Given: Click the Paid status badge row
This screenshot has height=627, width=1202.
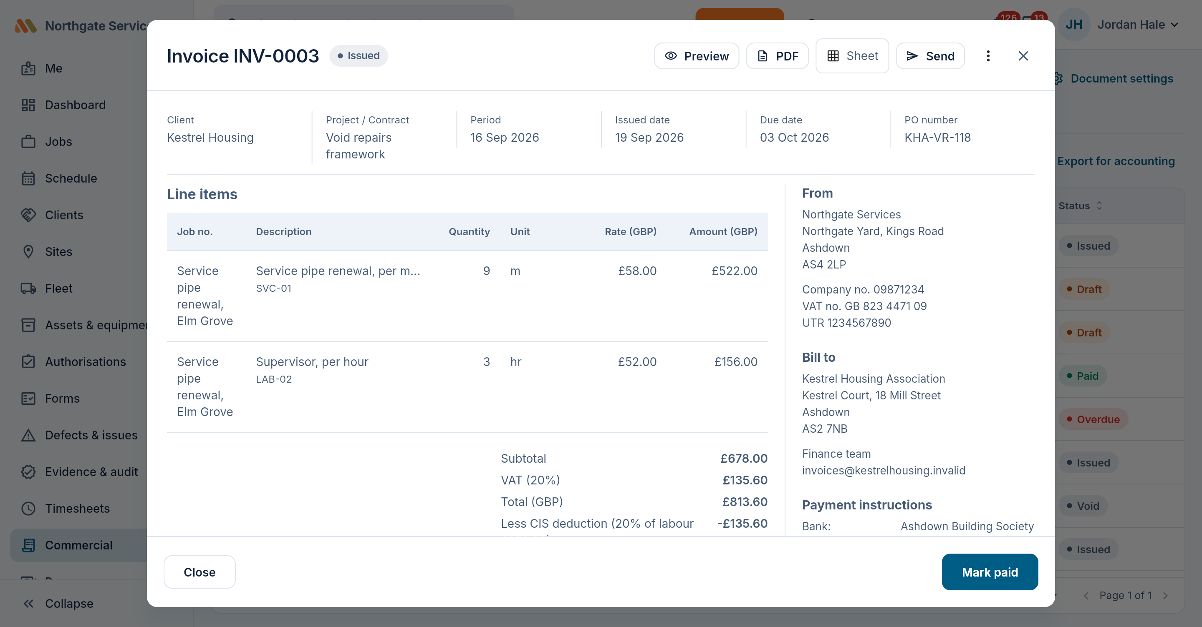Looking at the screenshot, I should 1083,376.
